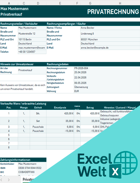This screenshot has height=183, width=140.
Task: Select phone cell '+49 30 1234567'
Action: pos(32,52)
